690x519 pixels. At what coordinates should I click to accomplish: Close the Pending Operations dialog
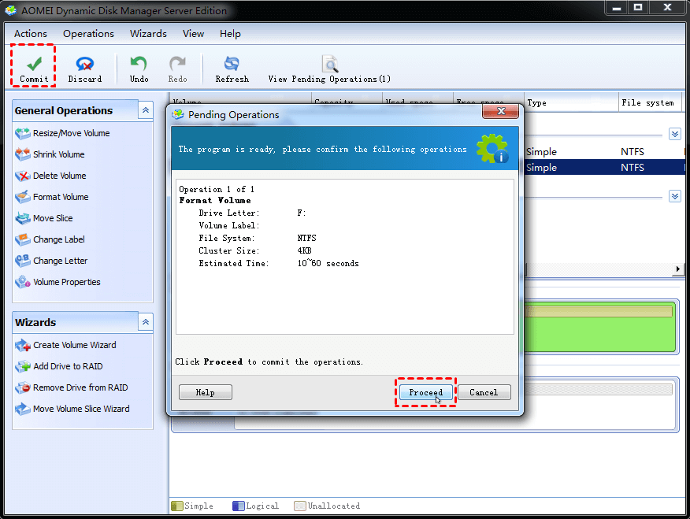click(501, 111)
